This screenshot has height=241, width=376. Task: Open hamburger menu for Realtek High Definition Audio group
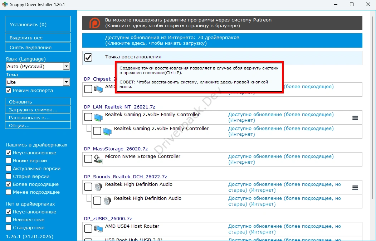355,188
